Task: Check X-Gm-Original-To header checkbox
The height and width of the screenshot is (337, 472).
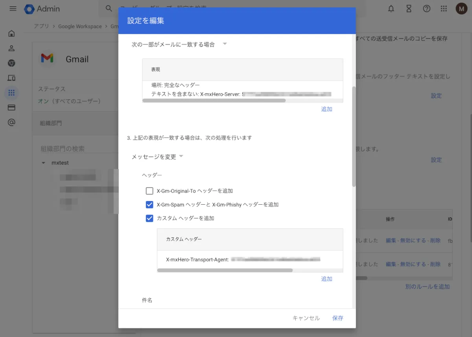Action: tap(149, 191)
